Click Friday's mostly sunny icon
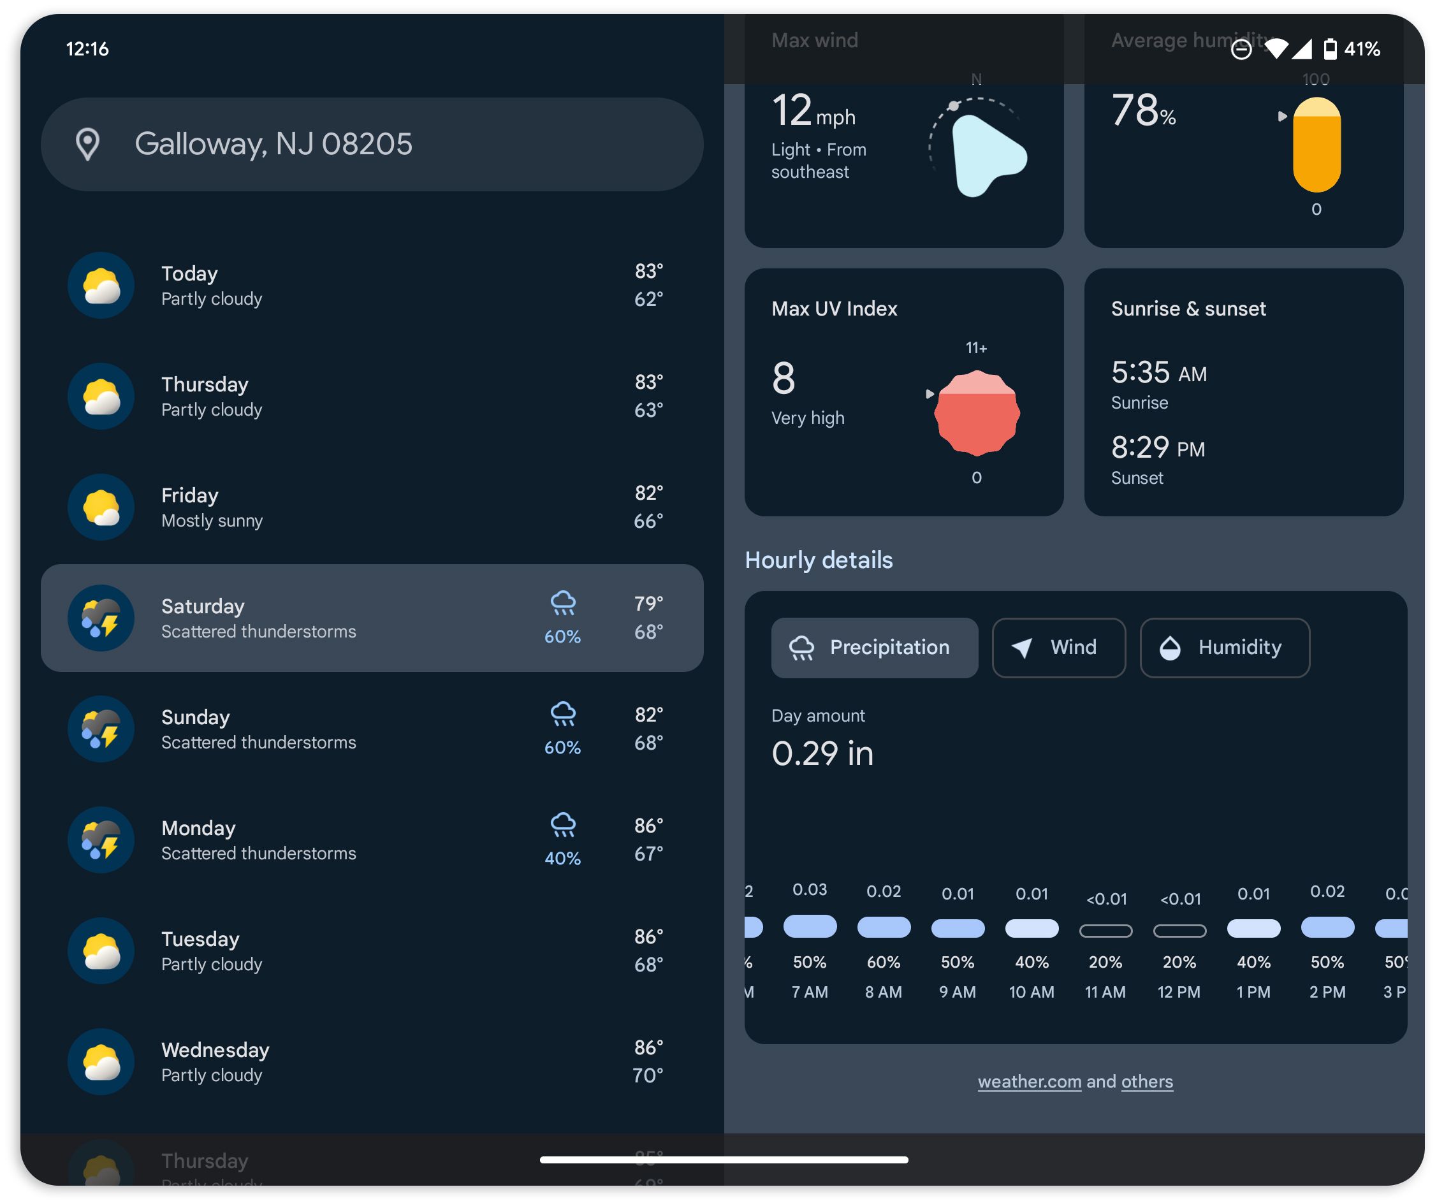The width and height of the screenshot is (1444, 1201). 101,507
